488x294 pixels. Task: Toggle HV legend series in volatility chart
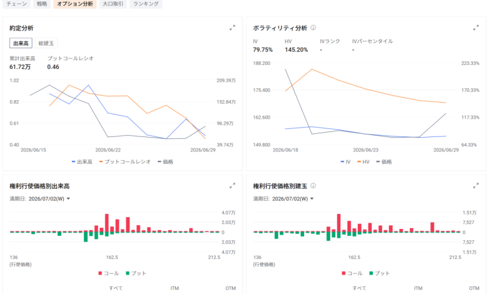(x=363, y=162)
